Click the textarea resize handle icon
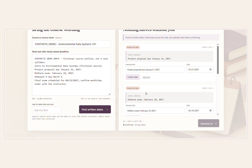The width and height of the screenshot is (252, 168). click(109, 94)
